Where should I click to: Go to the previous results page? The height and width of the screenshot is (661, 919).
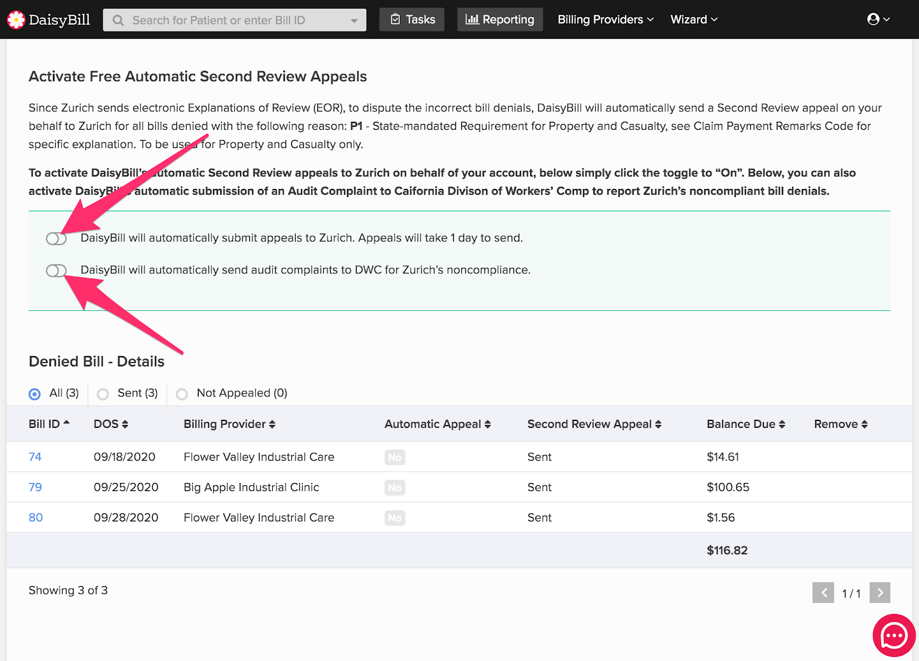823,593
